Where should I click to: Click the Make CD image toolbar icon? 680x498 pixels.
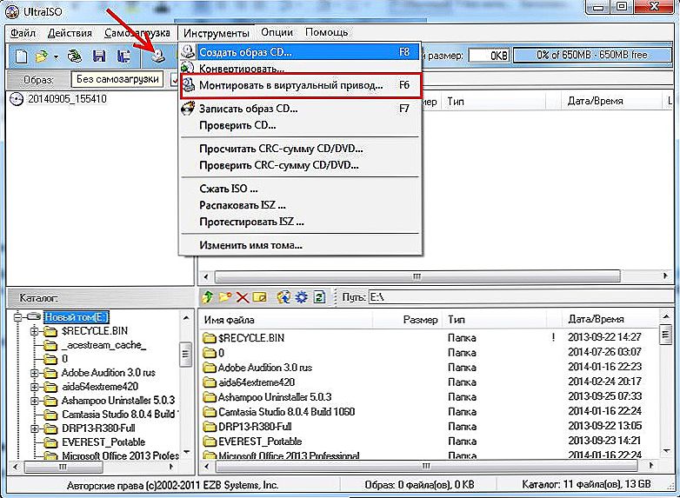tap(158, 56)
